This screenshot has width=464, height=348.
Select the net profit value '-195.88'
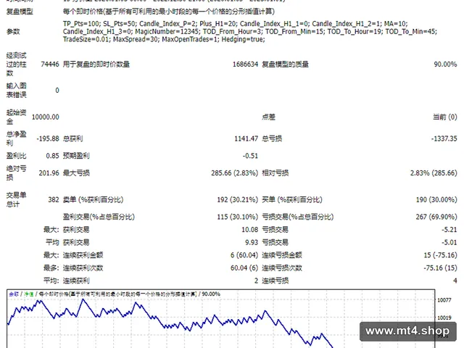pos(48,138)
